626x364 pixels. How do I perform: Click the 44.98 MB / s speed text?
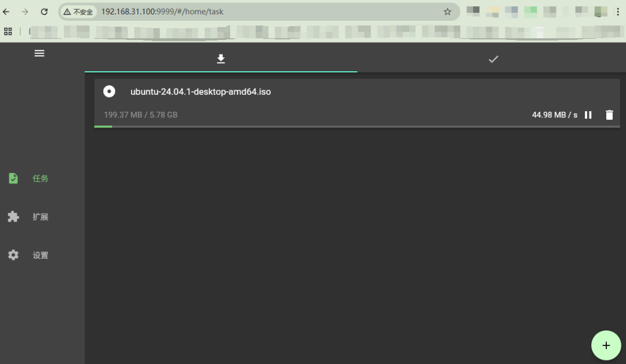tap(555, 115)
